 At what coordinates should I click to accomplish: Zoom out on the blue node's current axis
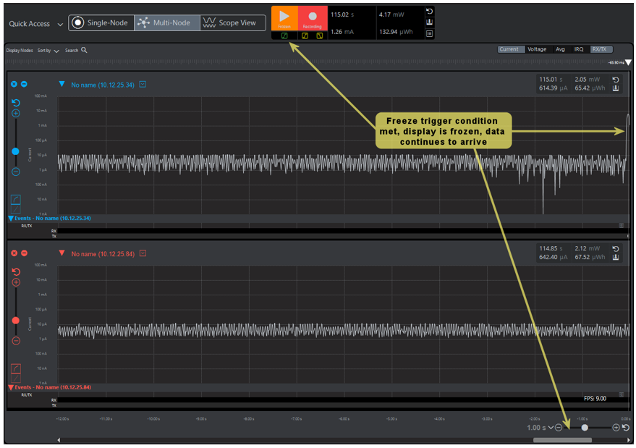click(x=16, y=172)
